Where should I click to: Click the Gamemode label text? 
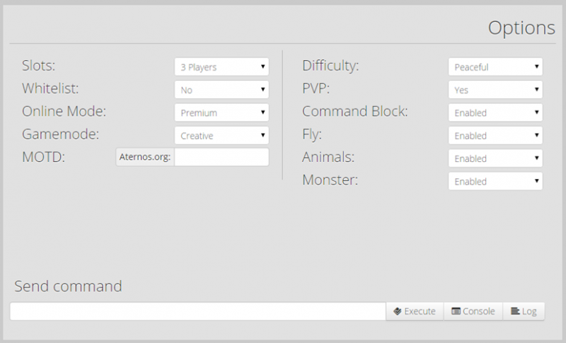[59, 134]
